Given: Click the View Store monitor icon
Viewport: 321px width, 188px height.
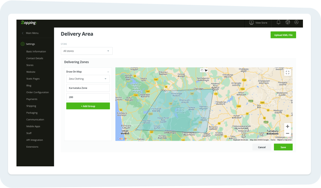Looking at the screenshot, I should [252, 23].
